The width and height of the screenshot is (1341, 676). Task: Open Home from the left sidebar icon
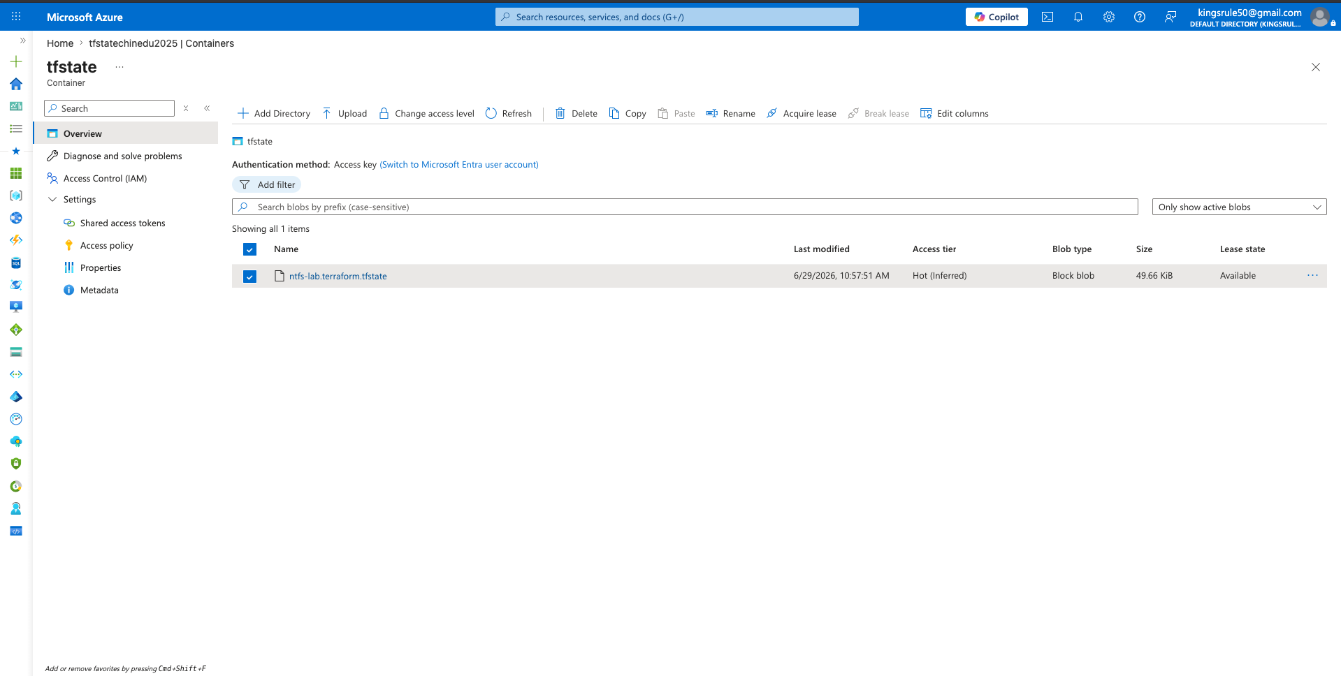[x=16, y=84]
